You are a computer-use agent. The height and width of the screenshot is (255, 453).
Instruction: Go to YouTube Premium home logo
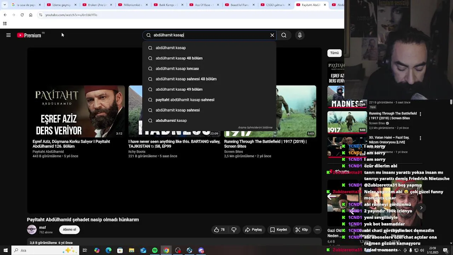point(29,35)
